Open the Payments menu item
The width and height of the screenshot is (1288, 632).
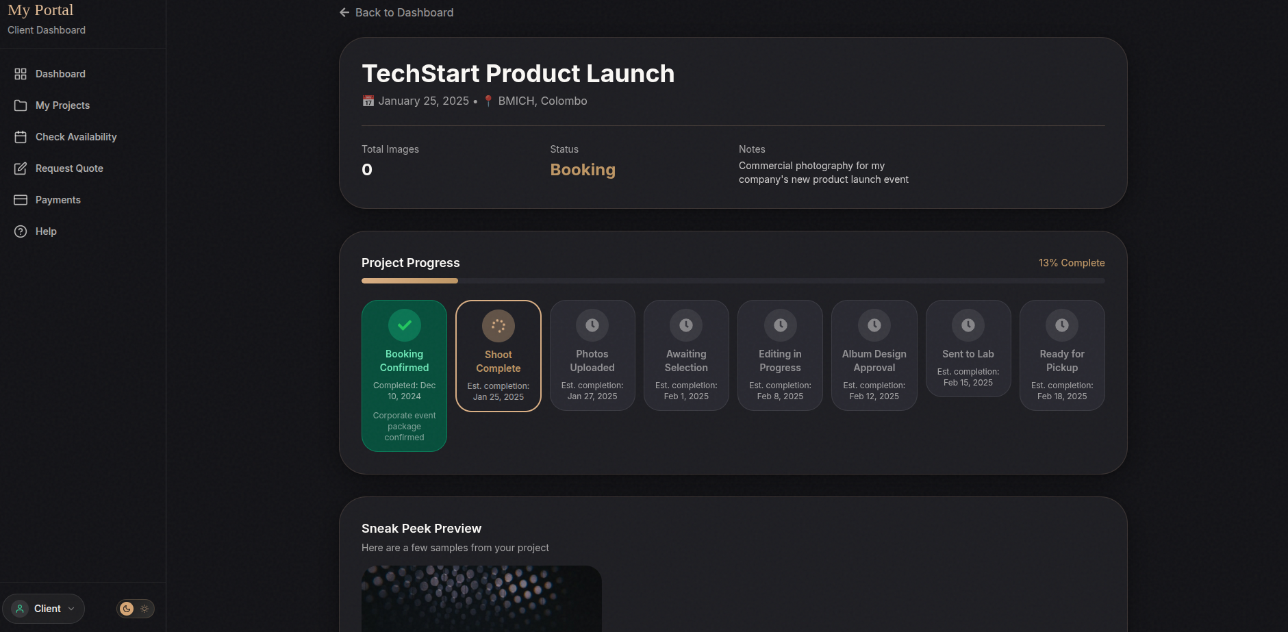(58, 200)
